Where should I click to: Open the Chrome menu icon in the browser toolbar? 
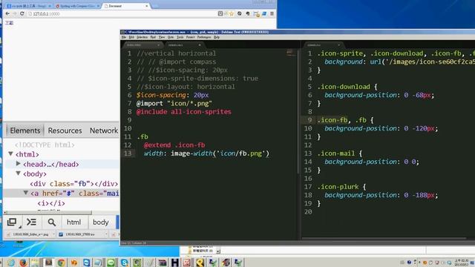click(x=272, y=13)
